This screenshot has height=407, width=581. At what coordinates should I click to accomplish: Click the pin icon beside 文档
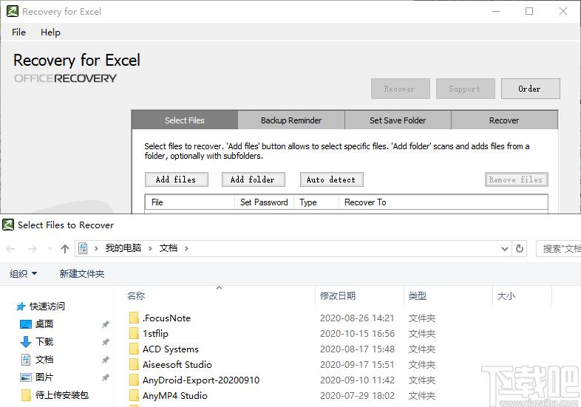(x=106, y=360)
